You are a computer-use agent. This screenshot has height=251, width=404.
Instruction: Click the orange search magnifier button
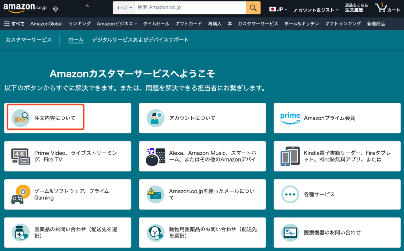pos(253,8)
